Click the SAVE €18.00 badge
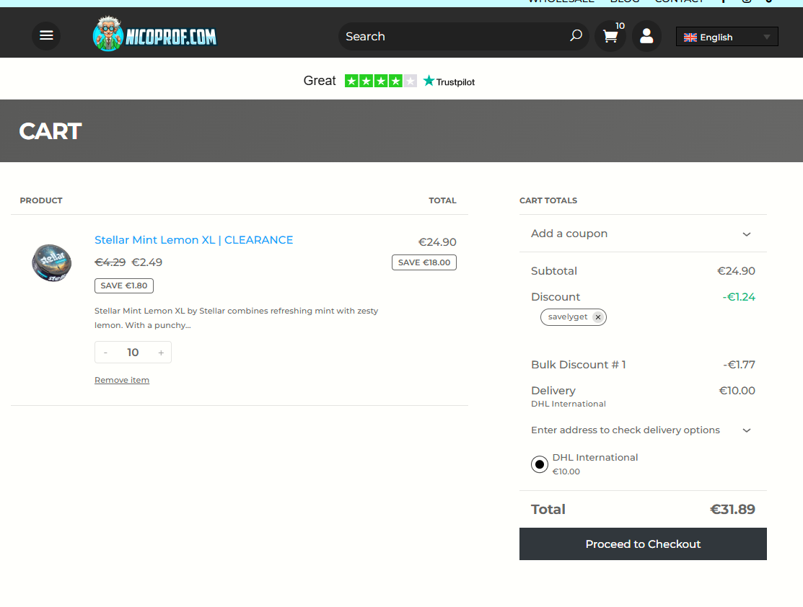The image size is (803, 607). click(x=424, y=262)
